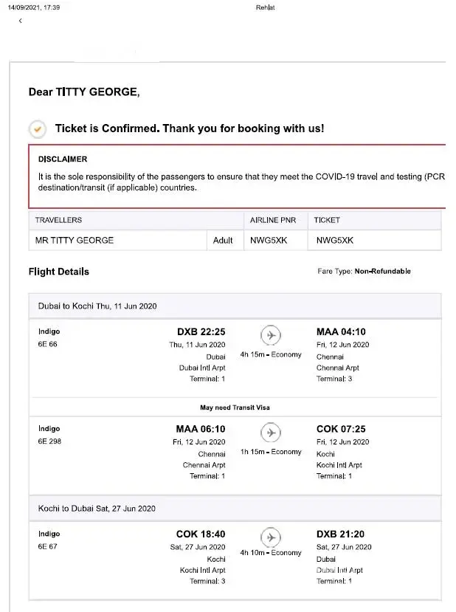Click the DXB 22:25 departure time
Screen dimensions: 456x612
coord(201,331)
